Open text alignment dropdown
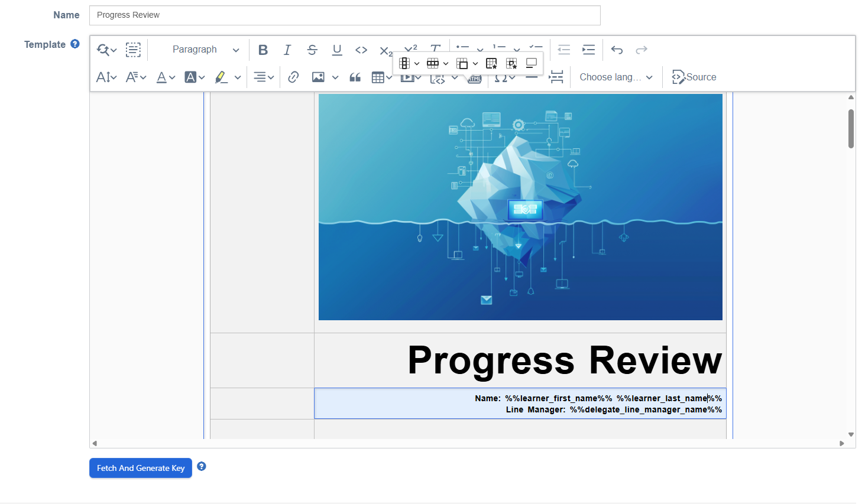This screenshot has width=865, height=504. pyautogui.click(x=264, y=77)
